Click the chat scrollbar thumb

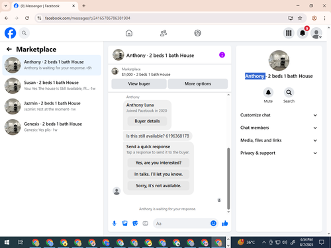coord(228,179)
